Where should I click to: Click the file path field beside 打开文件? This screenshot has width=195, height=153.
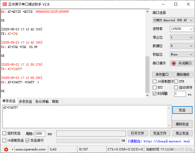pyautogui.click(x=91, y=133)
